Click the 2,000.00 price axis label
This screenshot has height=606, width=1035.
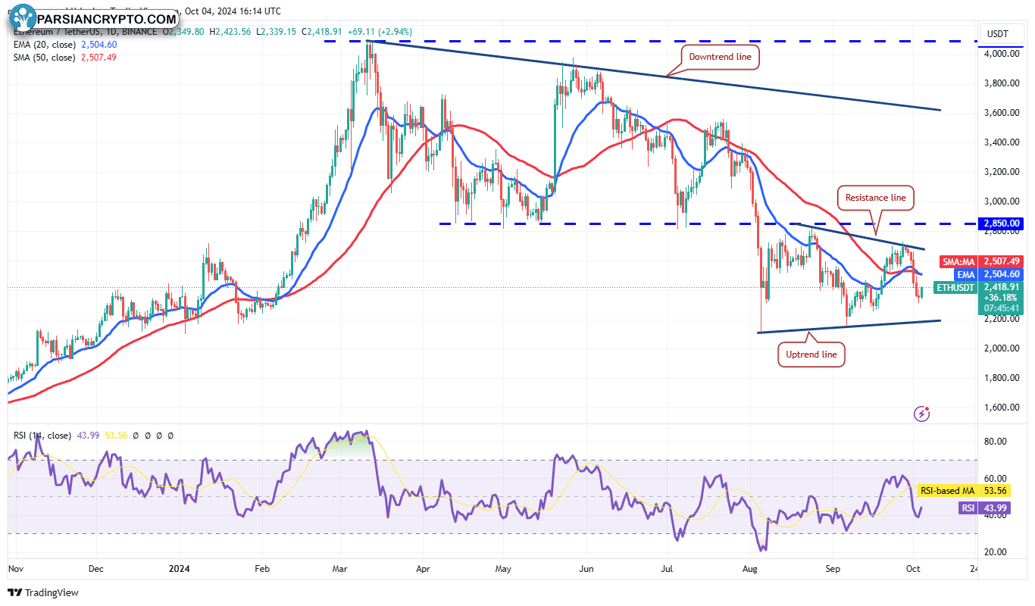(1001, 348)
